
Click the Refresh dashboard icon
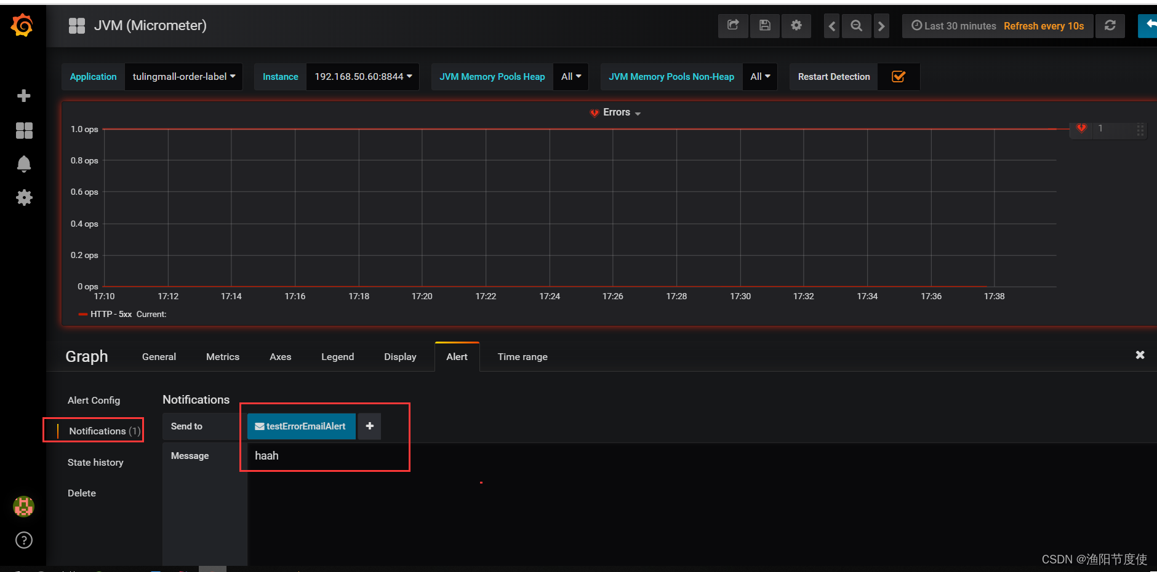1110,26
